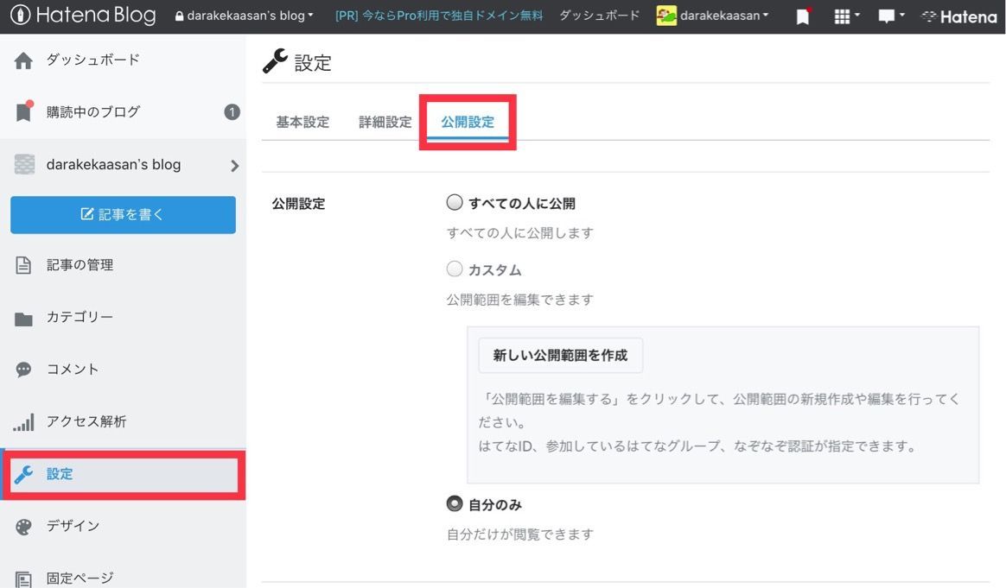
Task: Click ダッシュボード link in top bar
Action: pos(599,16)
